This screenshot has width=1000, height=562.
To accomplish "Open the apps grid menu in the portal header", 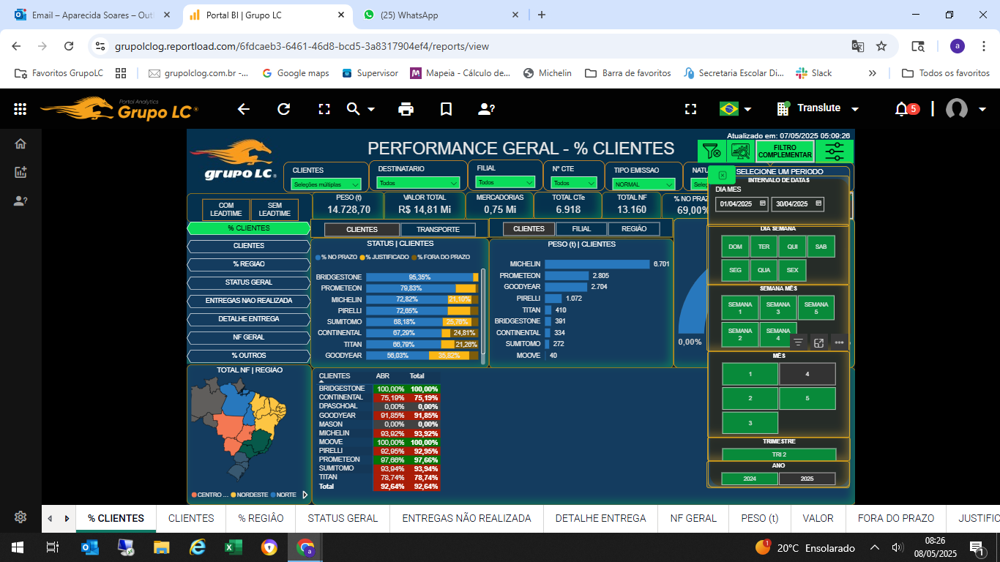I will 20,109.
